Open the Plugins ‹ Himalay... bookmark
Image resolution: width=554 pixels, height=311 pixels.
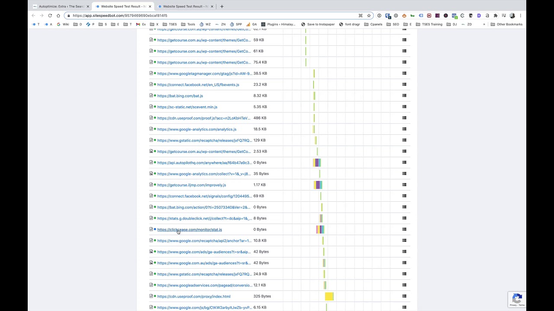278,24
